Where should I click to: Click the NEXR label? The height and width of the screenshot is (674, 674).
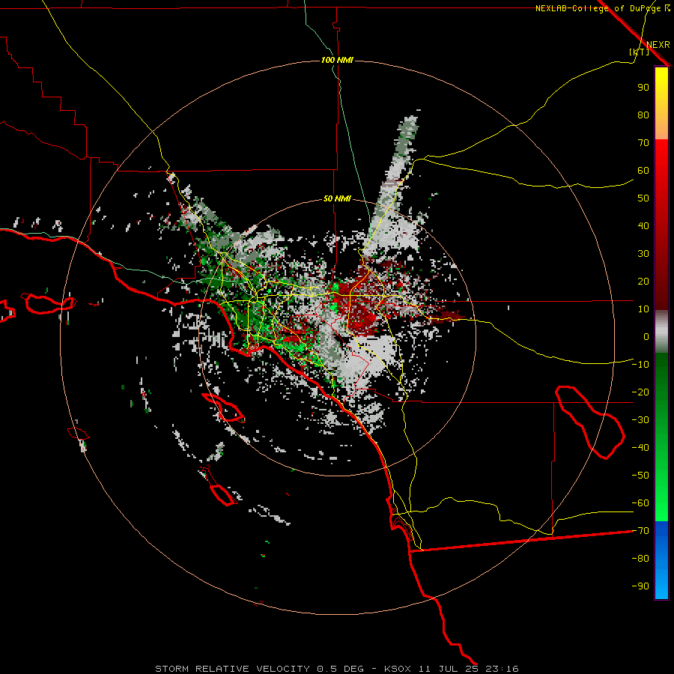(658, 45)
